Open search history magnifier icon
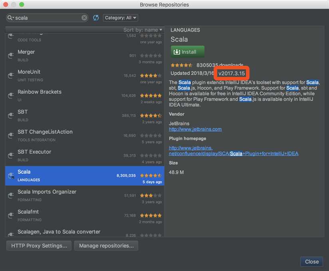Image resolution: width=329 pixels, height=271 pixels. (10, 18)
